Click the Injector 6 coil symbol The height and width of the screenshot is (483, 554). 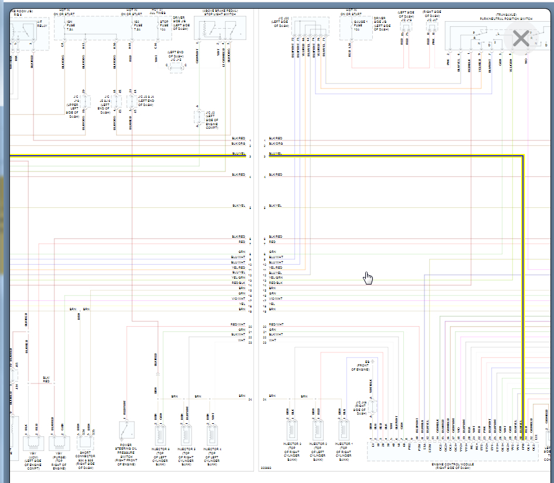click(x=160, y=434)
